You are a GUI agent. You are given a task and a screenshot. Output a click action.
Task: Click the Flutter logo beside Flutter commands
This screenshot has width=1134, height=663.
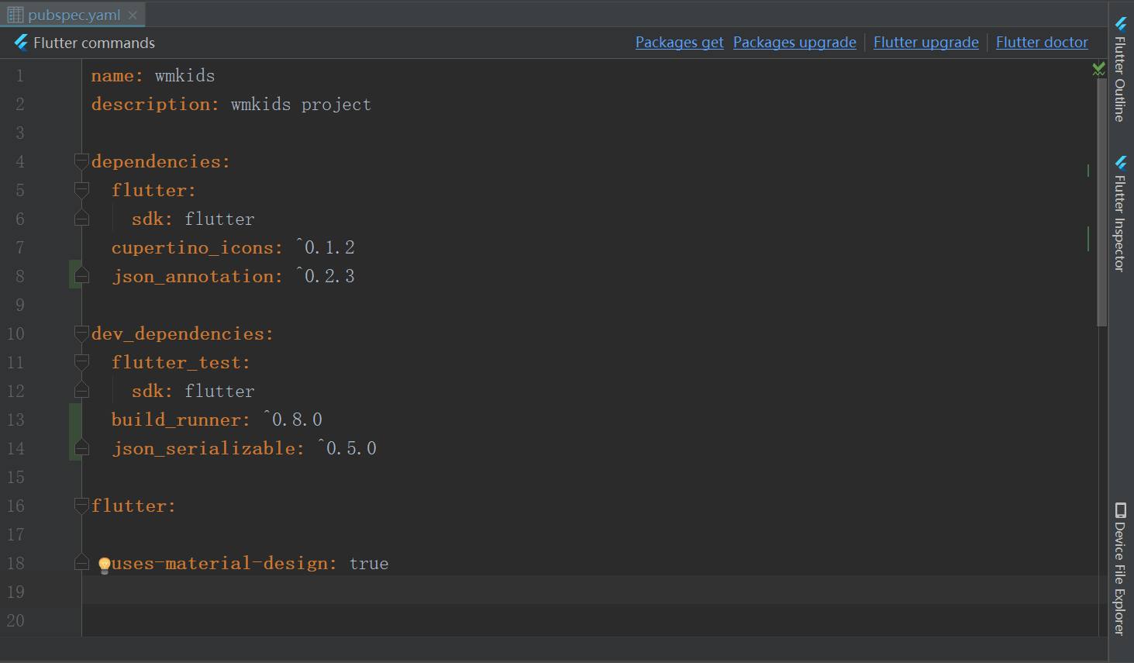(21, 43)
